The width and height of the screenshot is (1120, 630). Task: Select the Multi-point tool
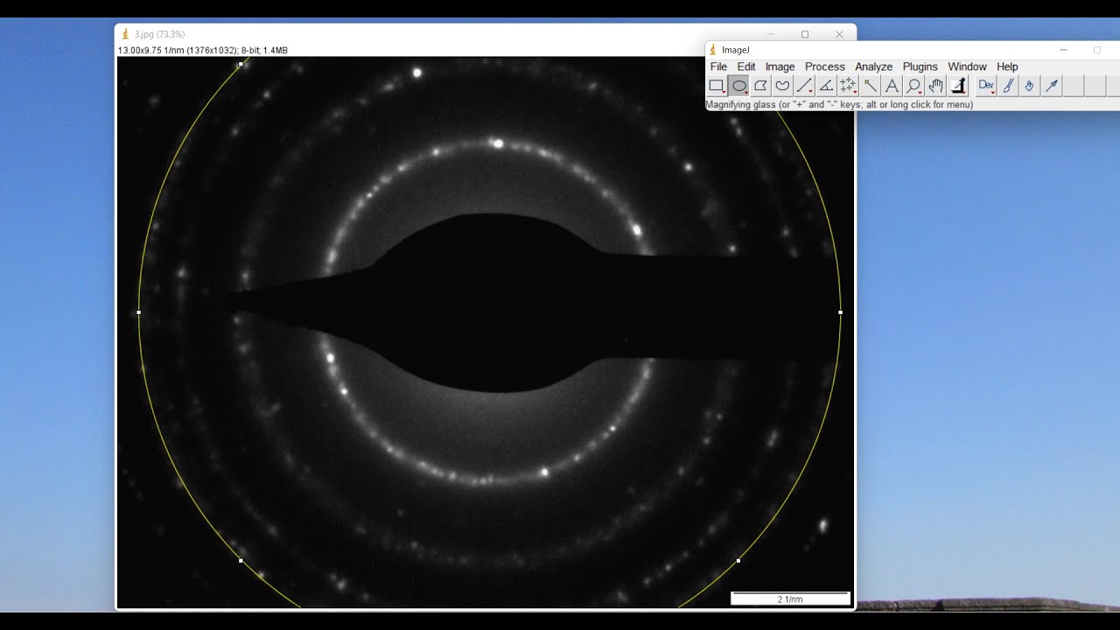point(848,86)
